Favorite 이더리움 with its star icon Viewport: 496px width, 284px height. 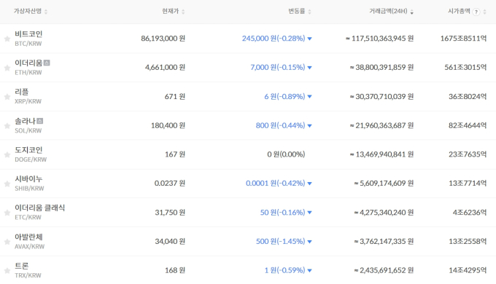coord(7,68)
